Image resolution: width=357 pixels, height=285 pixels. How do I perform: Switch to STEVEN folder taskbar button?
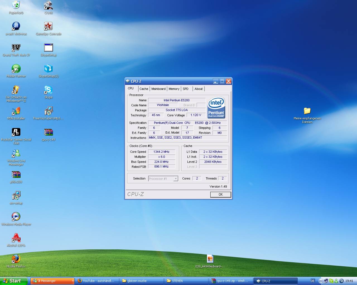[186, 281]
